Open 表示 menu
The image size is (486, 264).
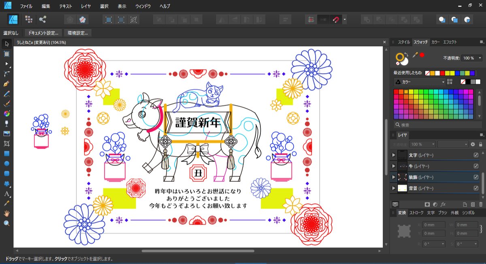coord(122,6)
